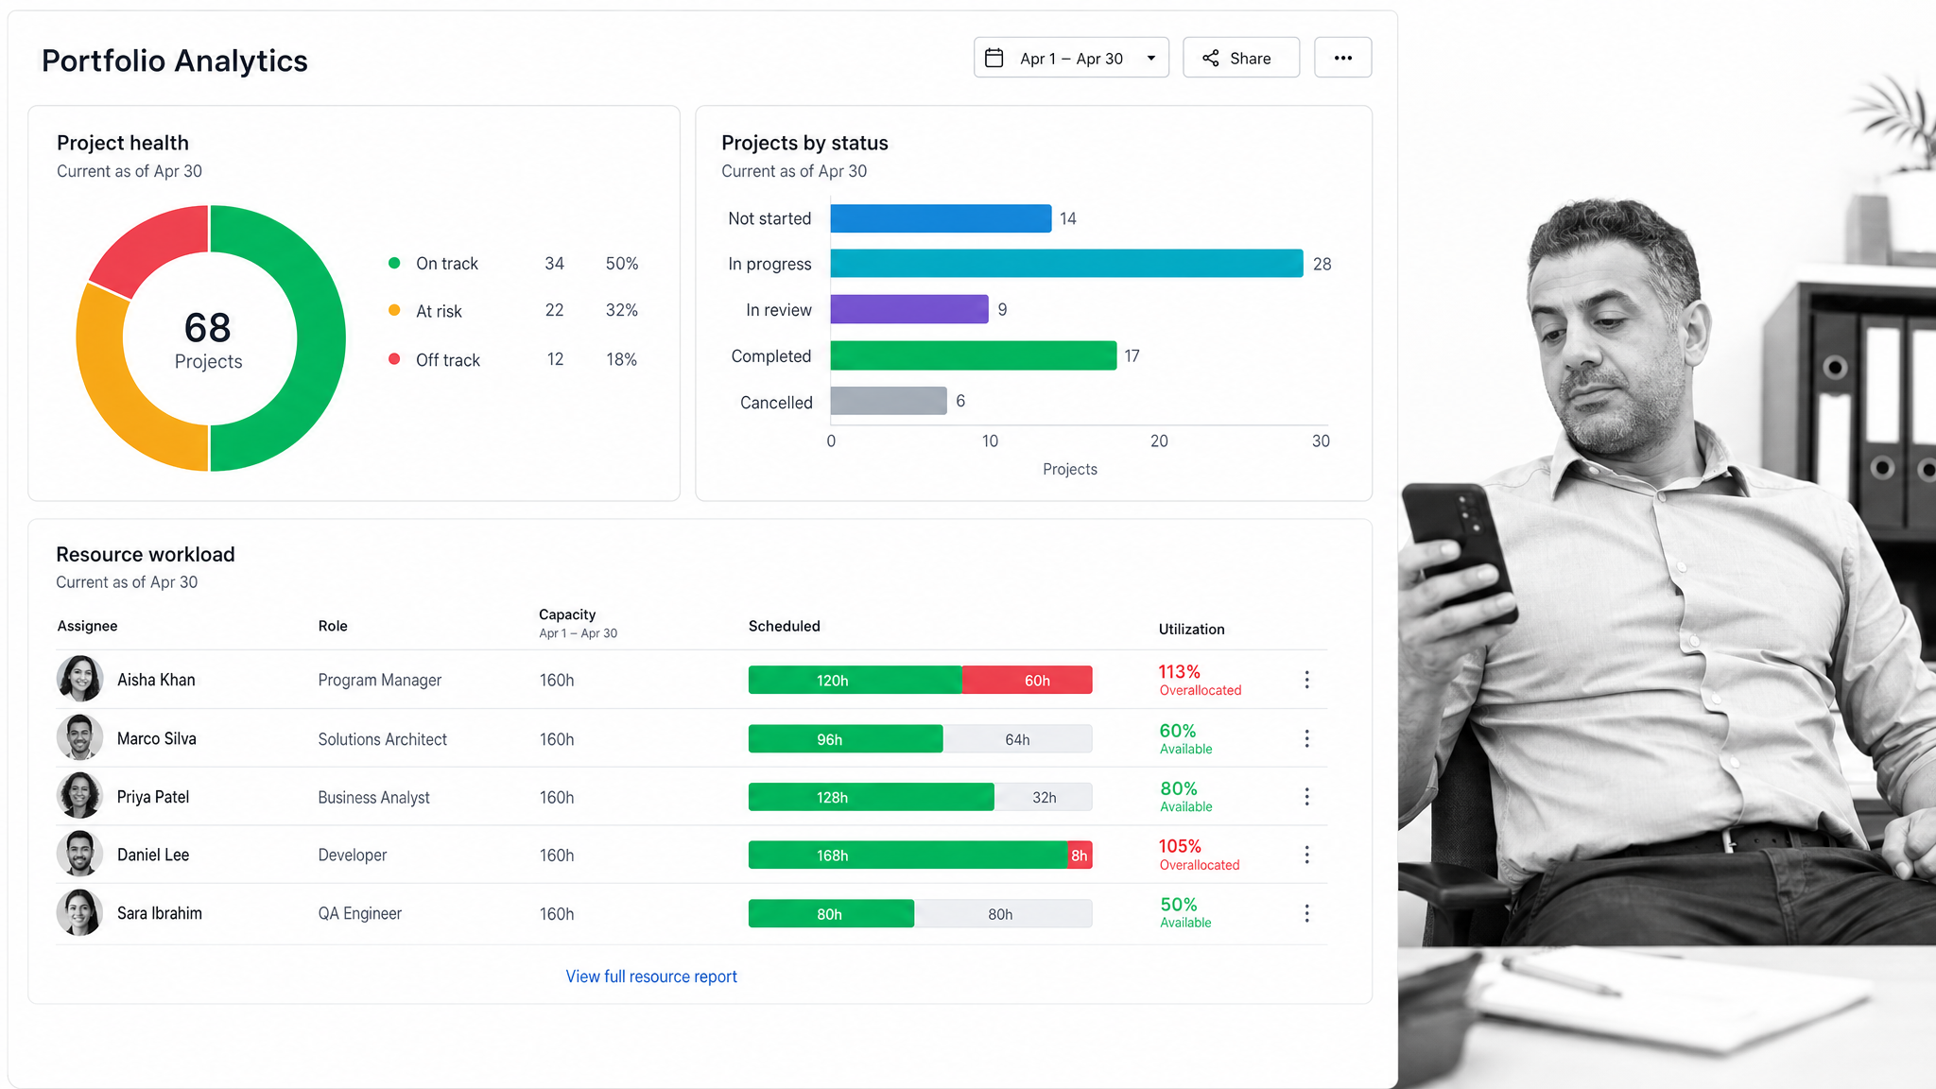Click the Share button
The width and height of the screenshot is (1936, 1089).
(x=1241, y=58)
